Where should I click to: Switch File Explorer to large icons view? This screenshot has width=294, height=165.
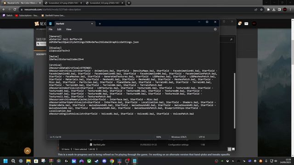(x=233, y=149)
